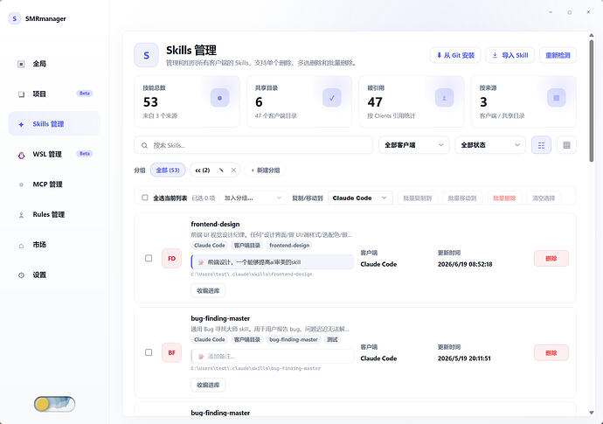Image resolution: width=603 pixels, height=424 pixels.
Task: Click the timestamp 2026/5/19 20:11:51
Action: 464,358
